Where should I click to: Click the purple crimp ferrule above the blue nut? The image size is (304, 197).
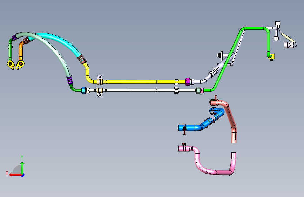70,80
